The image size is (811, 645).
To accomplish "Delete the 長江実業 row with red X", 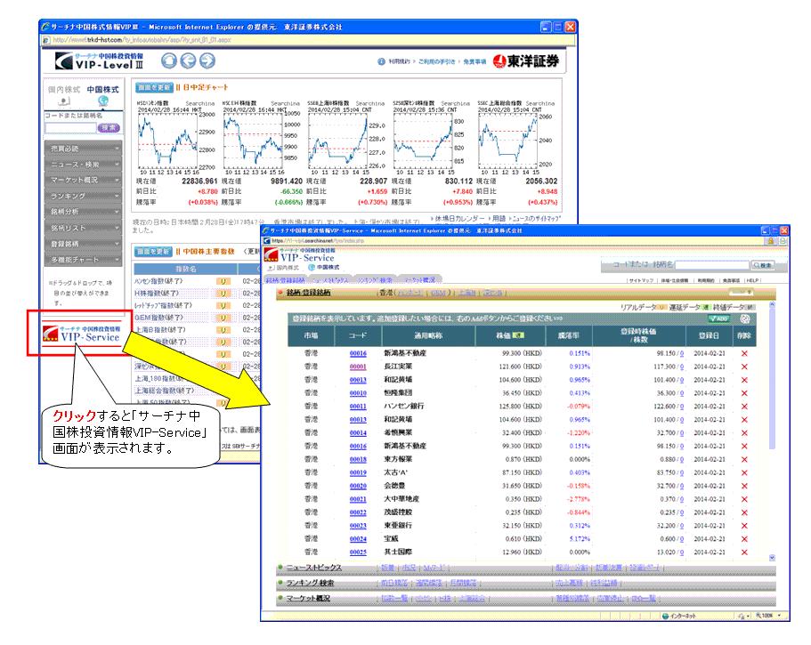I will (x=744, y=366).
